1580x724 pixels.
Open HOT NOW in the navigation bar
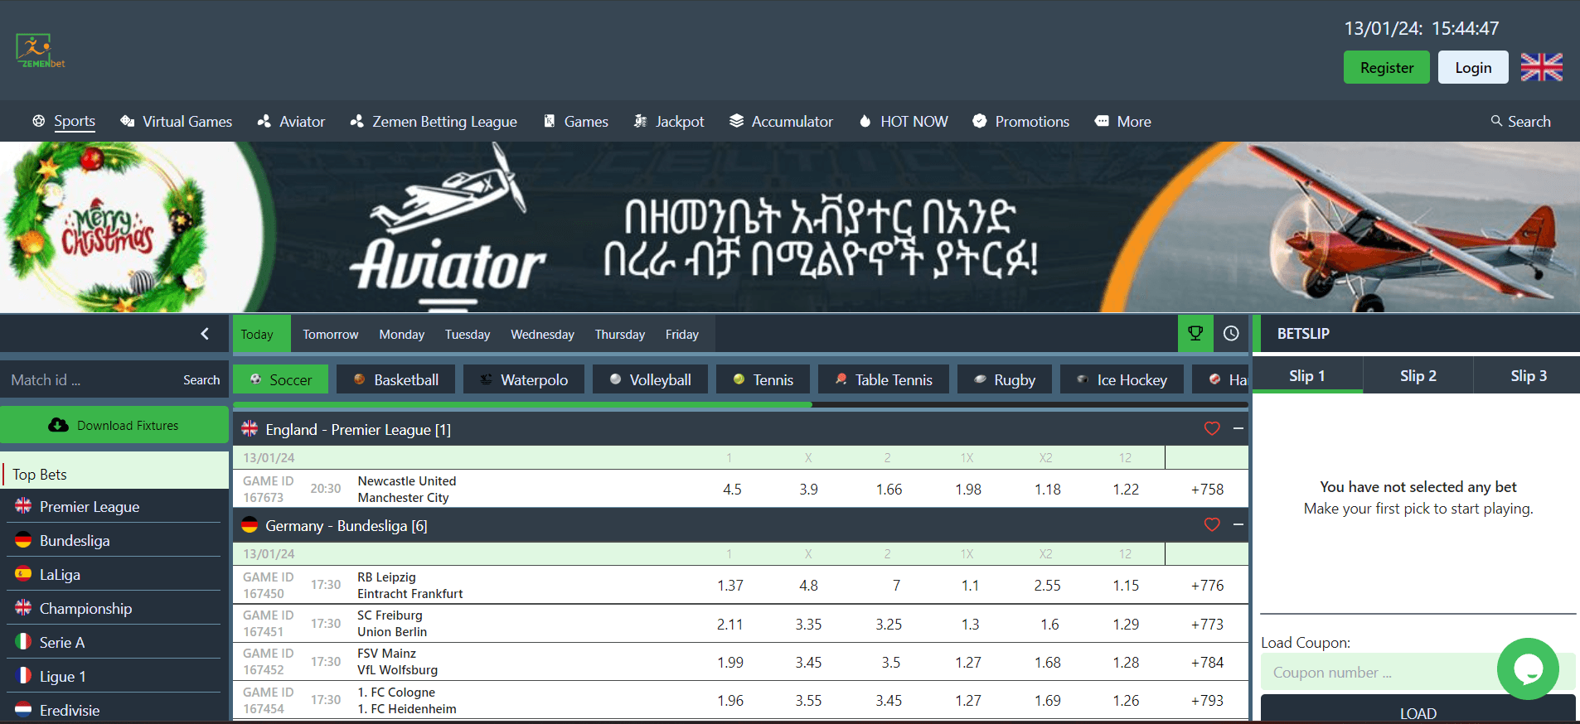(x=904, y=121)
